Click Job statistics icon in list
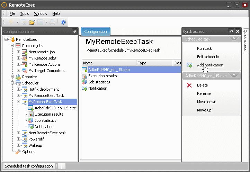 (84, 82)
